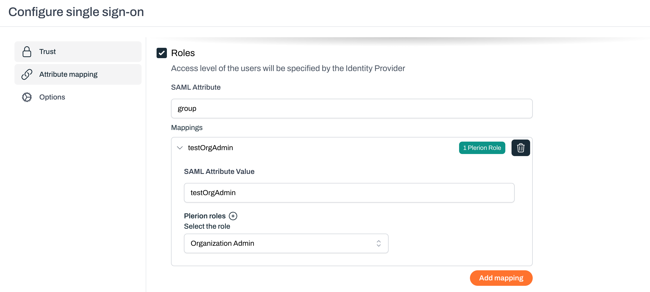The image size is (650, 292).
Task: Click the up-down arrows in role selector
Action: click(378, 243)
